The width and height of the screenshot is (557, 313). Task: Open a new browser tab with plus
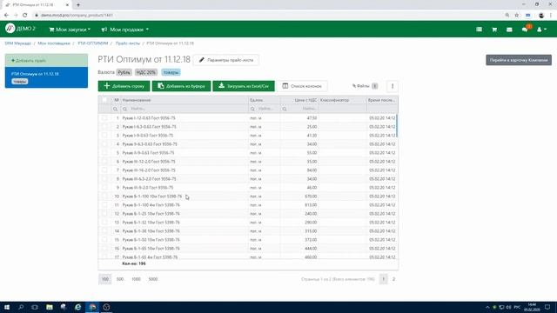[x=78, y=5]
